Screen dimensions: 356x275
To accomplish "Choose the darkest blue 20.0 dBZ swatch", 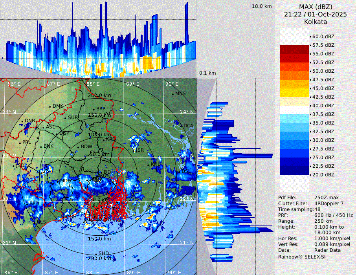I will click(x=294, y=170).
